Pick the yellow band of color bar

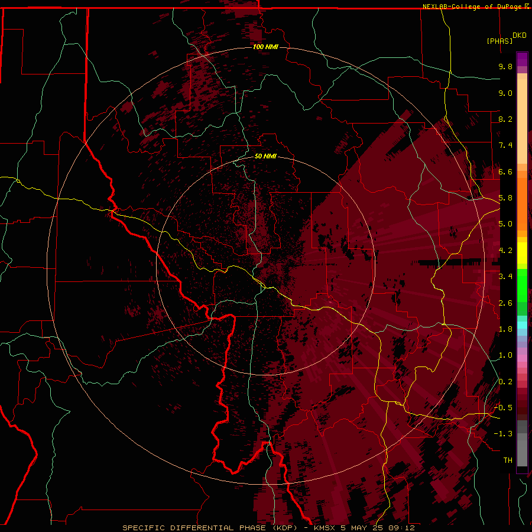point(522,253)
